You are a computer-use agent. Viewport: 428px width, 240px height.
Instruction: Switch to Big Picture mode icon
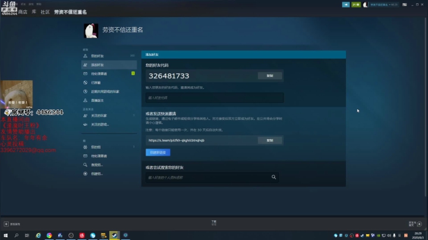point(405,5)
